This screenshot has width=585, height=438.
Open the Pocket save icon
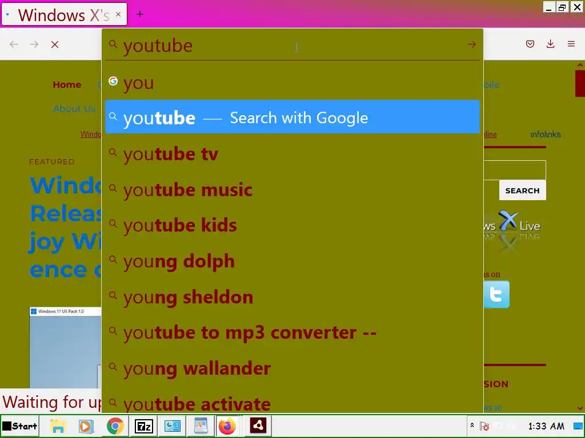pos(530,44)
